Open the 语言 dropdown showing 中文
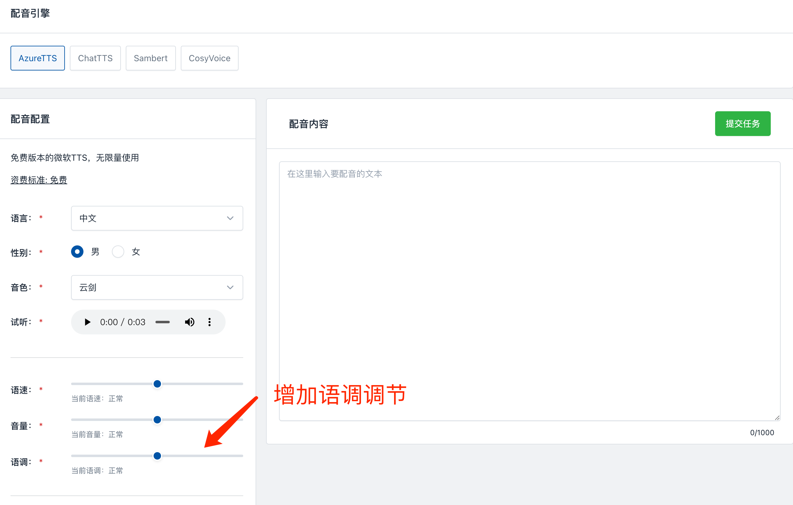 [x=157, y=218]
